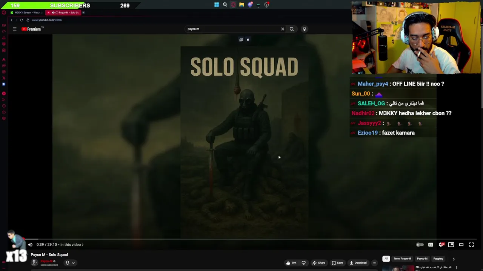Viewport: 483px width, 271px height.
Task: Click the next-video icon above artwork
Action: click(248, 40)
